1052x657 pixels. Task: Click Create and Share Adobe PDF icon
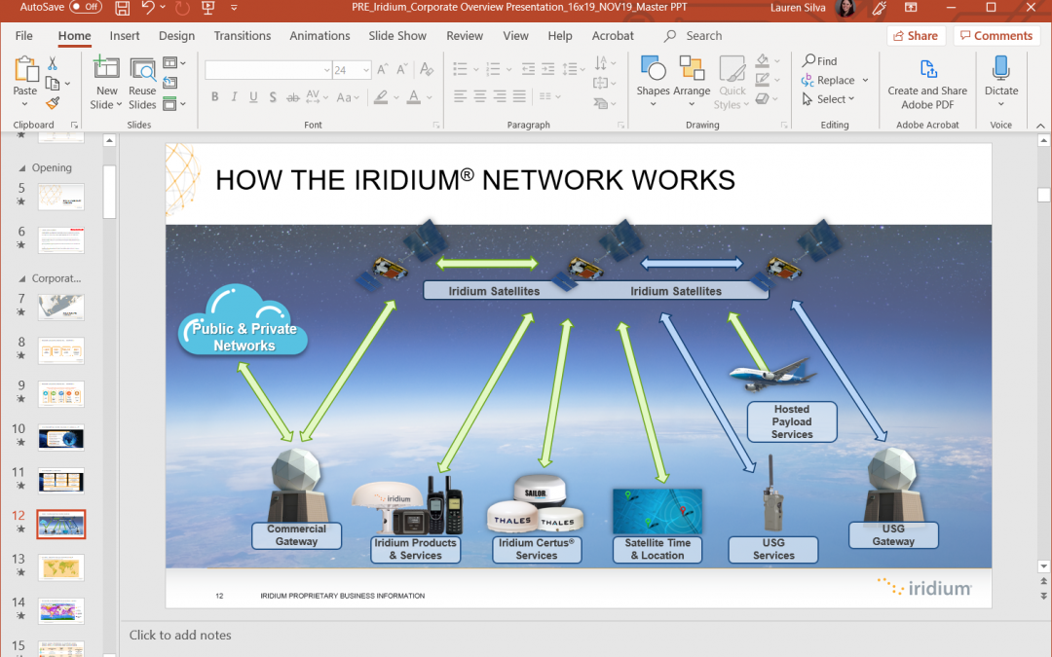click(928, 69)
